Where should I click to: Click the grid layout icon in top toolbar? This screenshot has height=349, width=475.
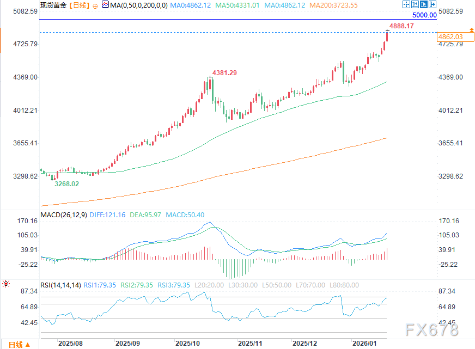(x=414, y=5)
